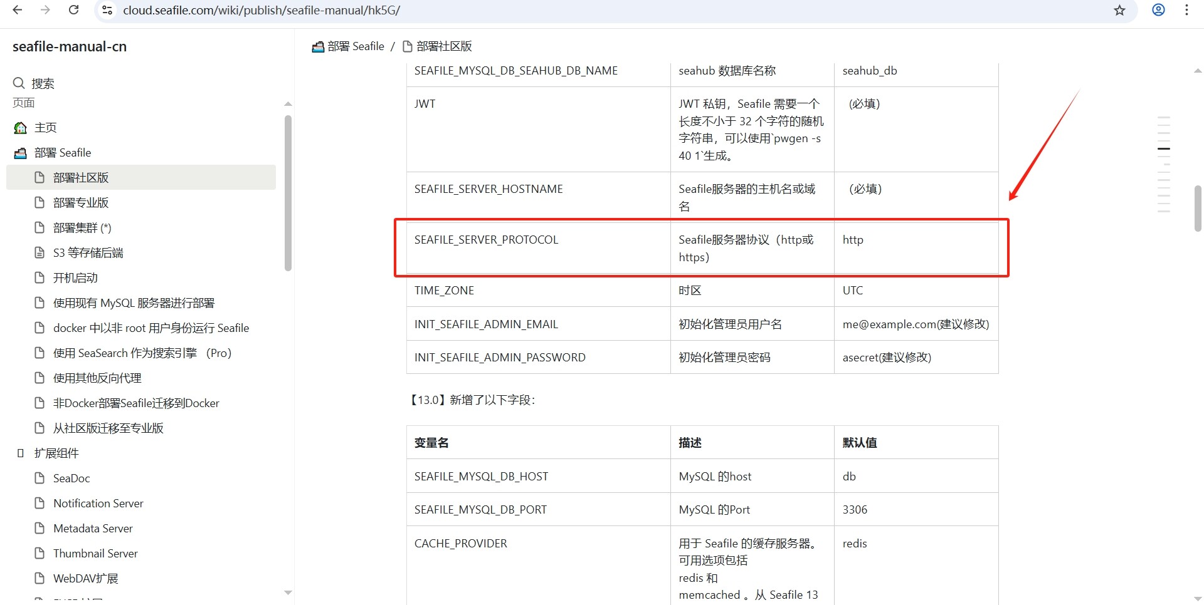Open the browser profile icon
Image resolution: width=1204 pixels, height=605 pixels.
[1158, 10]
